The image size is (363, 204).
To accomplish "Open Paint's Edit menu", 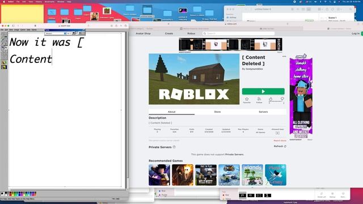I will tap(6, 30).
